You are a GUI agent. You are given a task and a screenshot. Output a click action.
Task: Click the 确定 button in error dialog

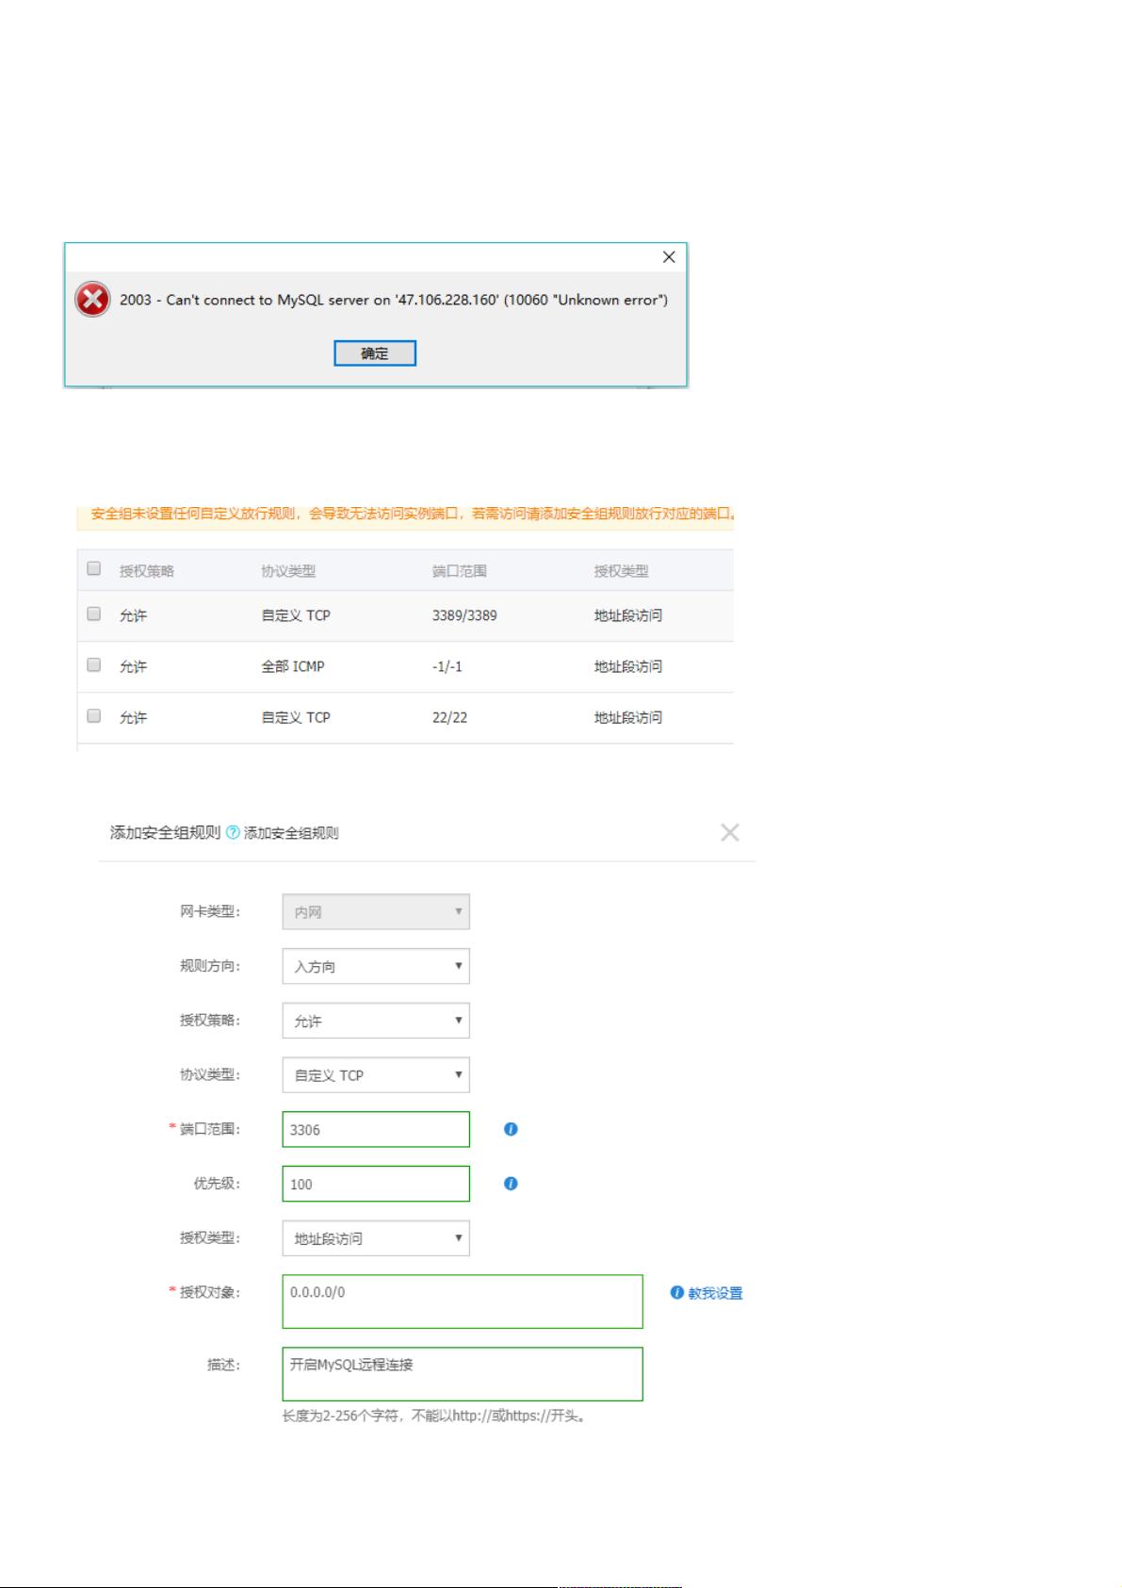(375, 353)
